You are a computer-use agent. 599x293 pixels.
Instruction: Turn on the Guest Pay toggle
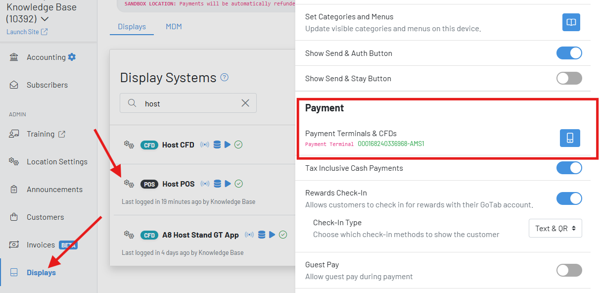[569, 270]
